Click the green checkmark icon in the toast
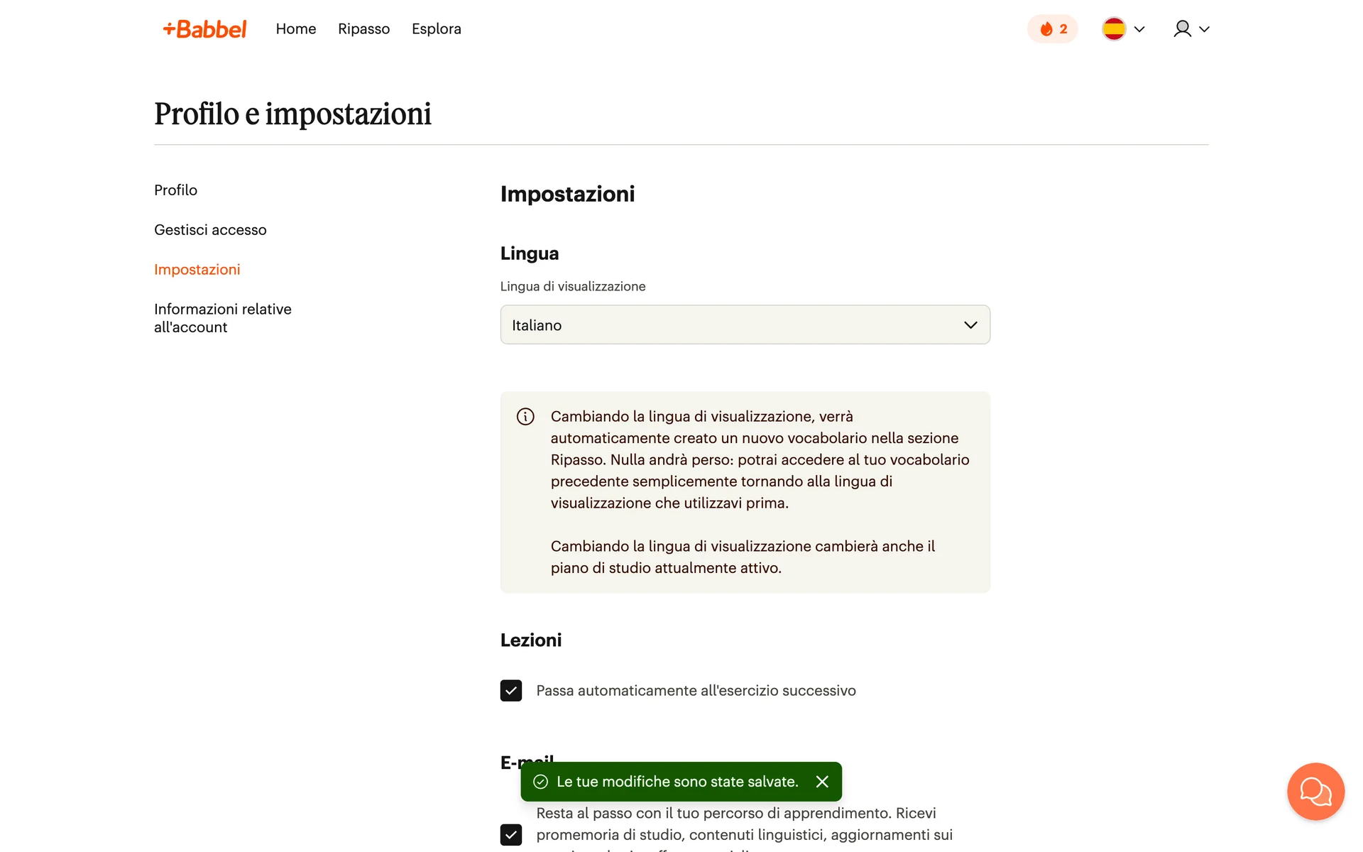 point(541,782)
